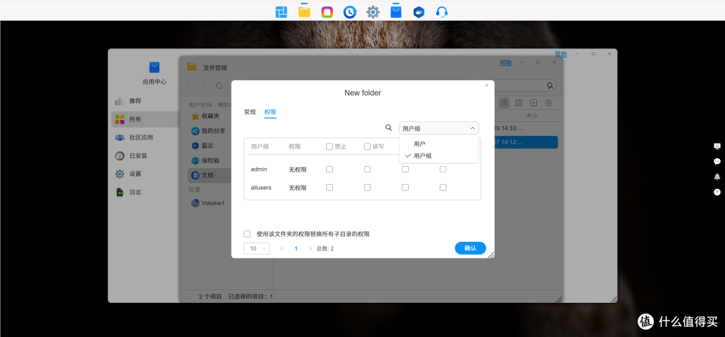Click the File Manager search magnifier icon

coord(550,85)
